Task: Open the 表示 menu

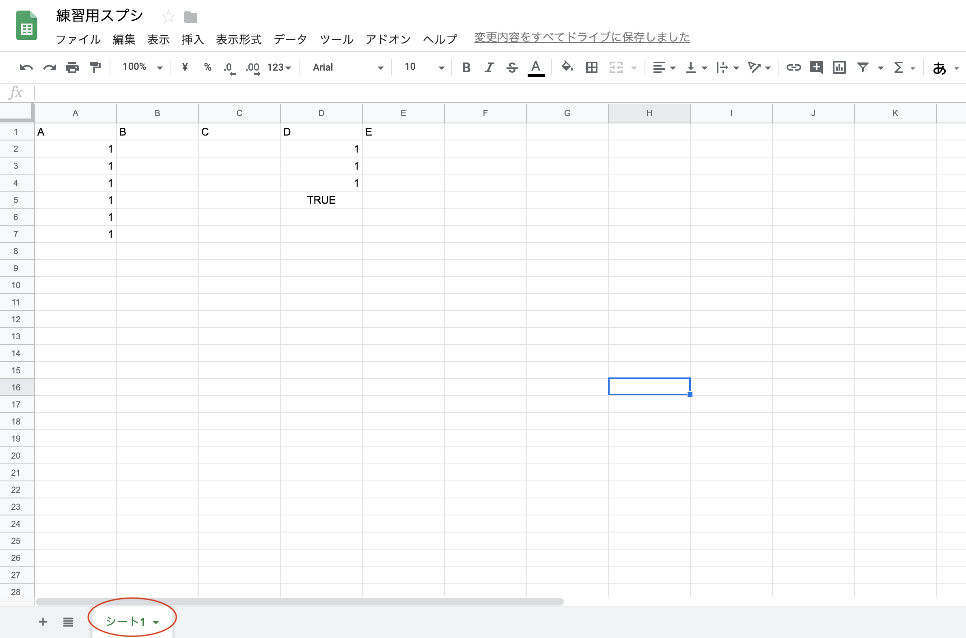Action: coord(158,39)
